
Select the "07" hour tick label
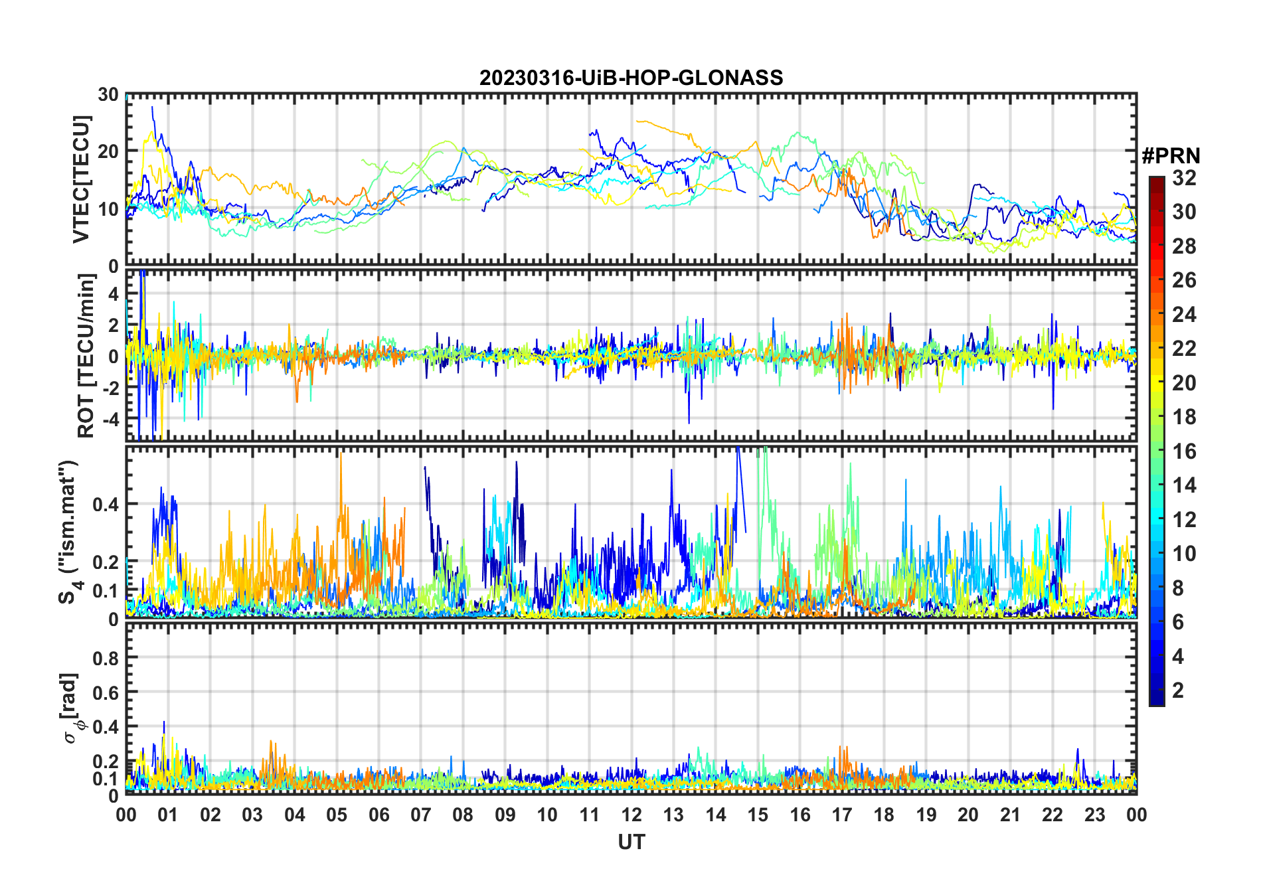click(421, 815)
